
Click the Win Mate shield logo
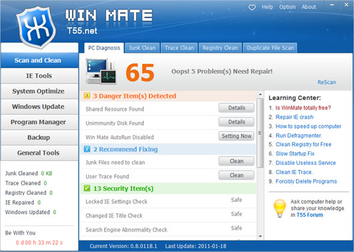pyautogui.click(x=36, y=27)
